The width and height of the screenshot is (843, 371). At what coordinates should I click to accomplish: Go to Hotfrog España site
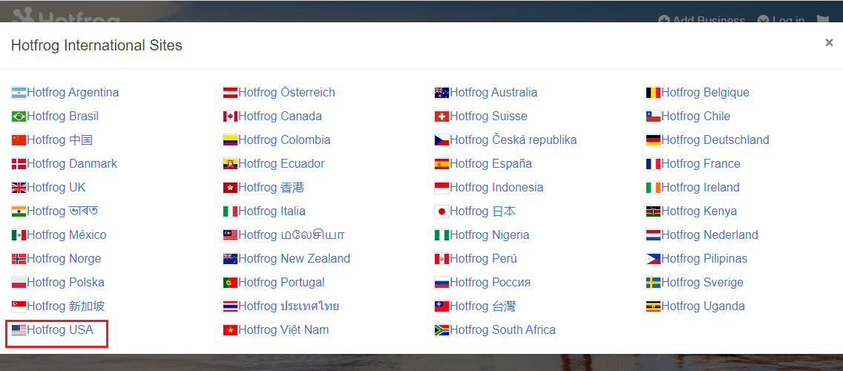(x=491, y=163)
